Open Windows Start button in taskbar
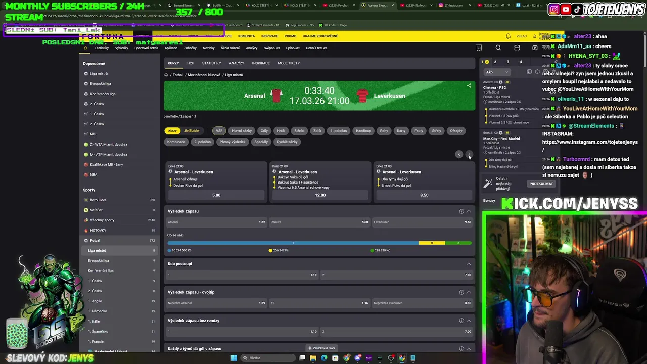 [234, 358]
